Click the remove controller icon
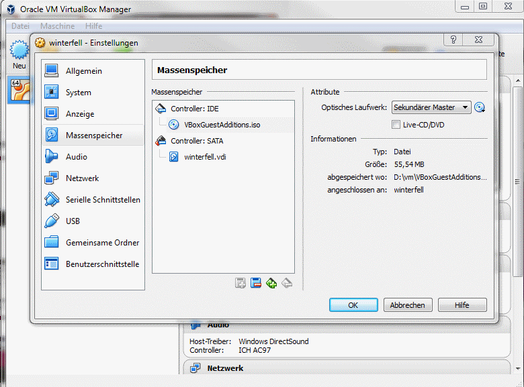 pos(287,283)
